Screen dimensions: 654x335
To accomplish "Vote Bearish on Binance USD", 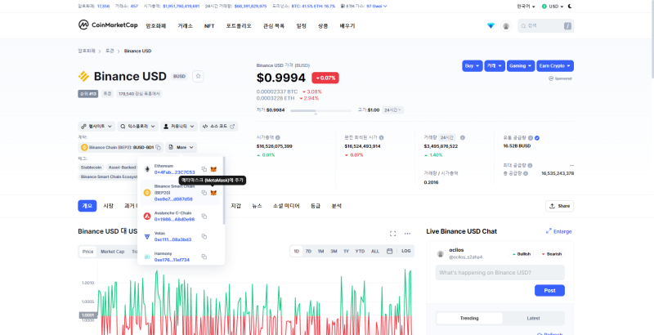I will pos(551,254).
